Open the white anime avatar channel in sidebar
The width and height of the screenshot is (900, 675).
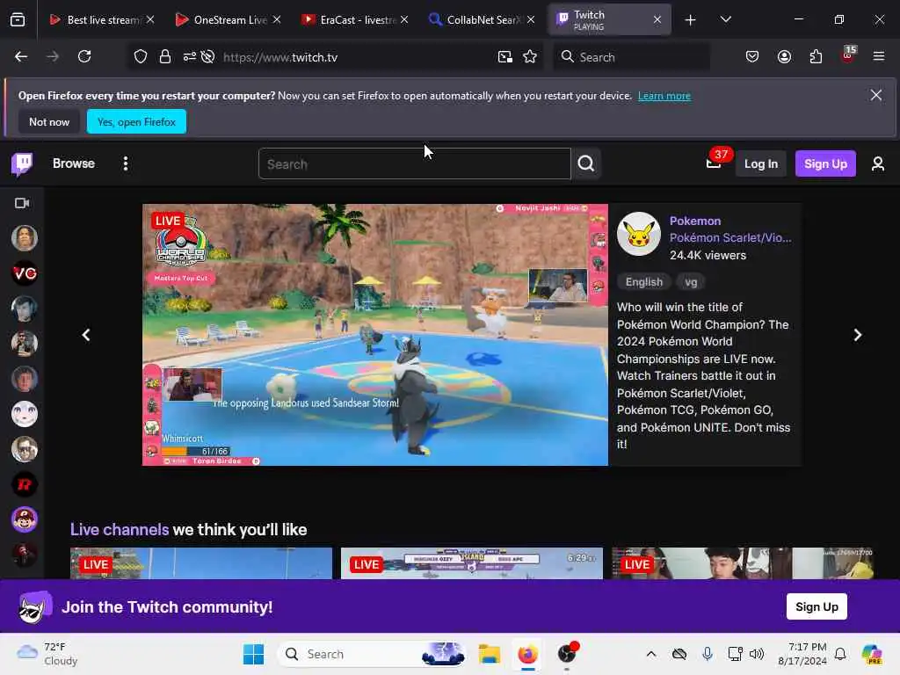(x=25, y=414)
